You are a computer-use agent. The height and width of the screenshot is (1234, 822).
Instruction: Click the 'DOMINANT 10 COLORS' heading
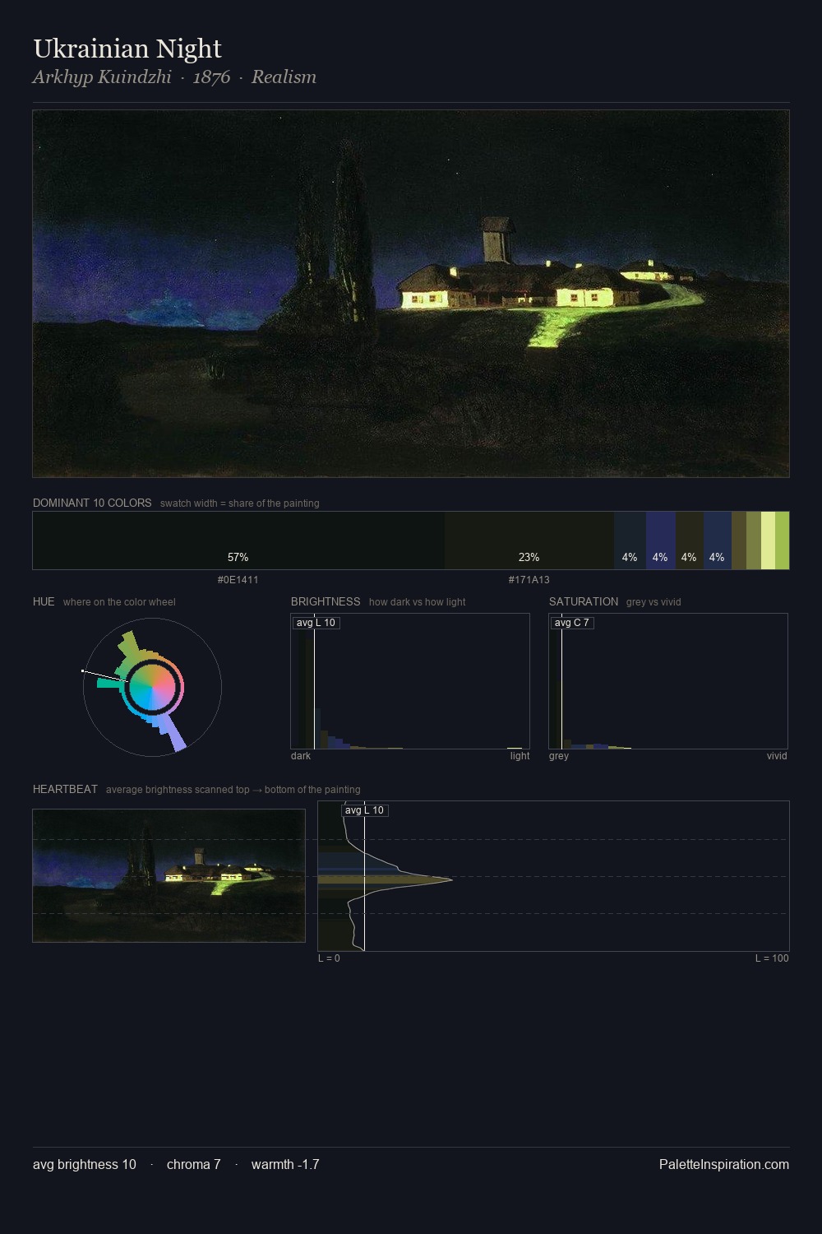click(x=92, y=503)
